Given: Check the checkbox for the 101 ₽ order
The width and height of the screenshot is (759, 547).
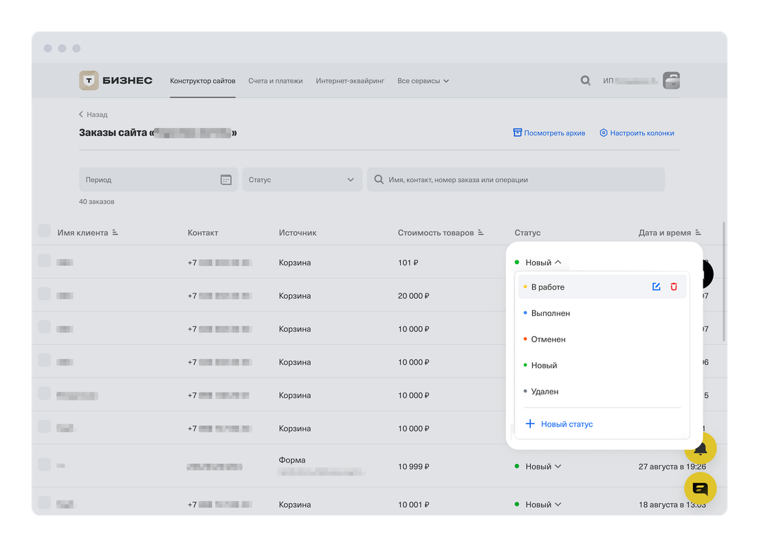Looking at the screenshot, I should [44, 261].
